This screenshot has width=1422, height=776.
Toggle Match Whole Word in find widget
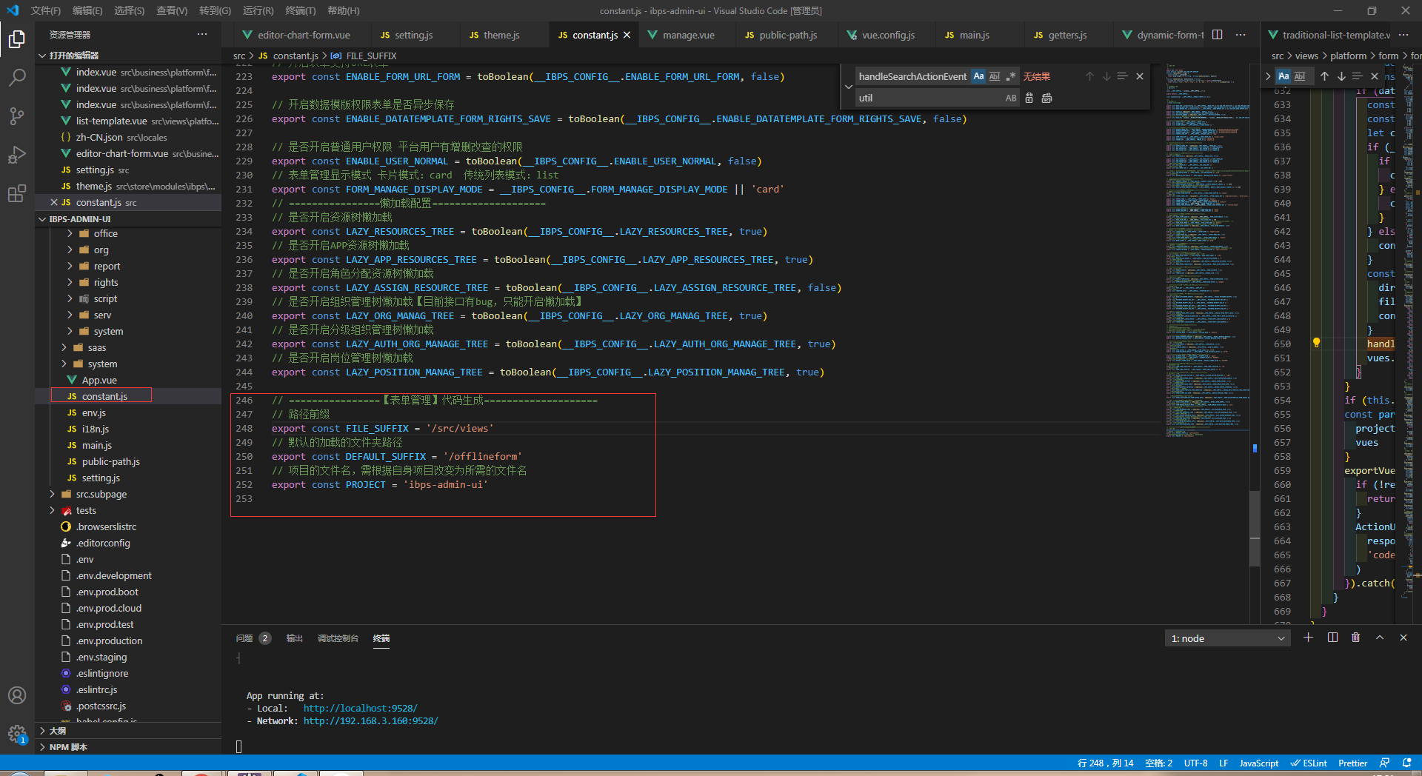point(995,76)
